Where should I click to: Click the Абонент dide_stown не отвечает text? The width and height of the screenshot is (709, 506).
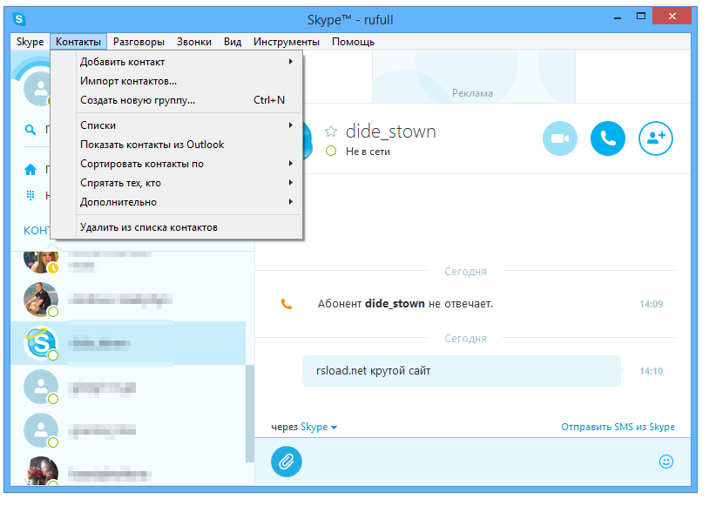[405, 304]
